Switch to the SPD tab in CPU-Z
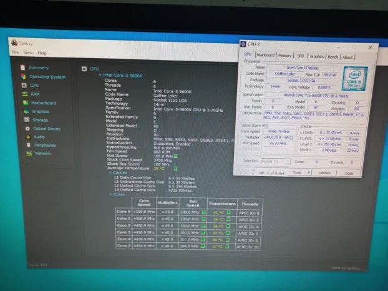The width and height of the screenshot is (388, 291). click(301, 56)
